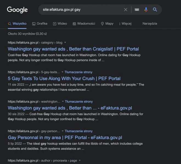
Task: Click URL efaktura.gov.pl › category › blog
Action: [x=35, y=43]
